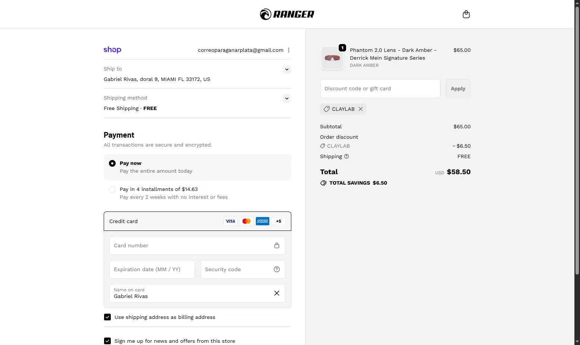Image resolution: width=580 pixels, height=345 pixels.
Task: Click the Mastercard card icon
Action: click(x=247, y=221)
